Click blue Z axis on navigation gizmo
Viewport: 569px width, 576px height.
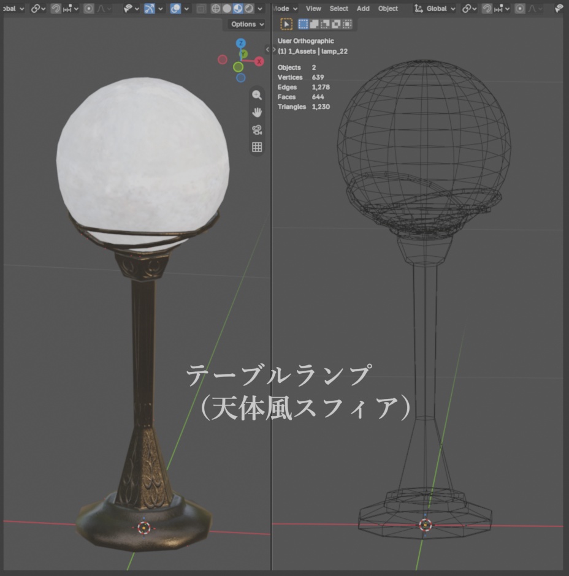point(241,44)
